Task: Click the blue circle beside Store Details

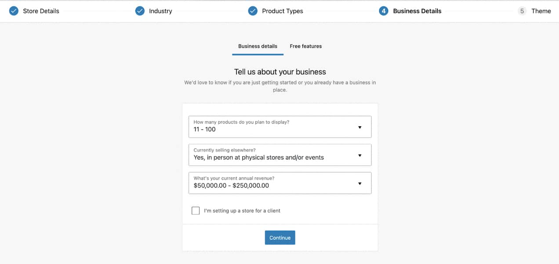Action: (13, 11)
